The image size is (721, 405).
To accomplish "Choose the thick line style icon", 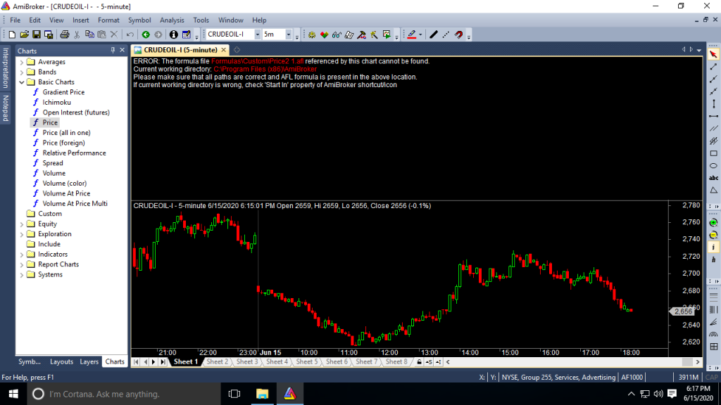I will click(433, 34).
